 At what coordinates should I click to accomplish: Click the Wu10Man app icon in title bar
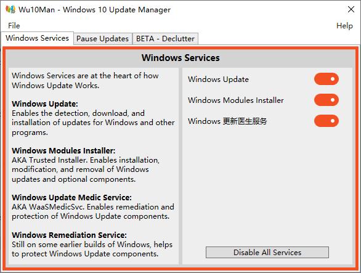coord(10,9)
